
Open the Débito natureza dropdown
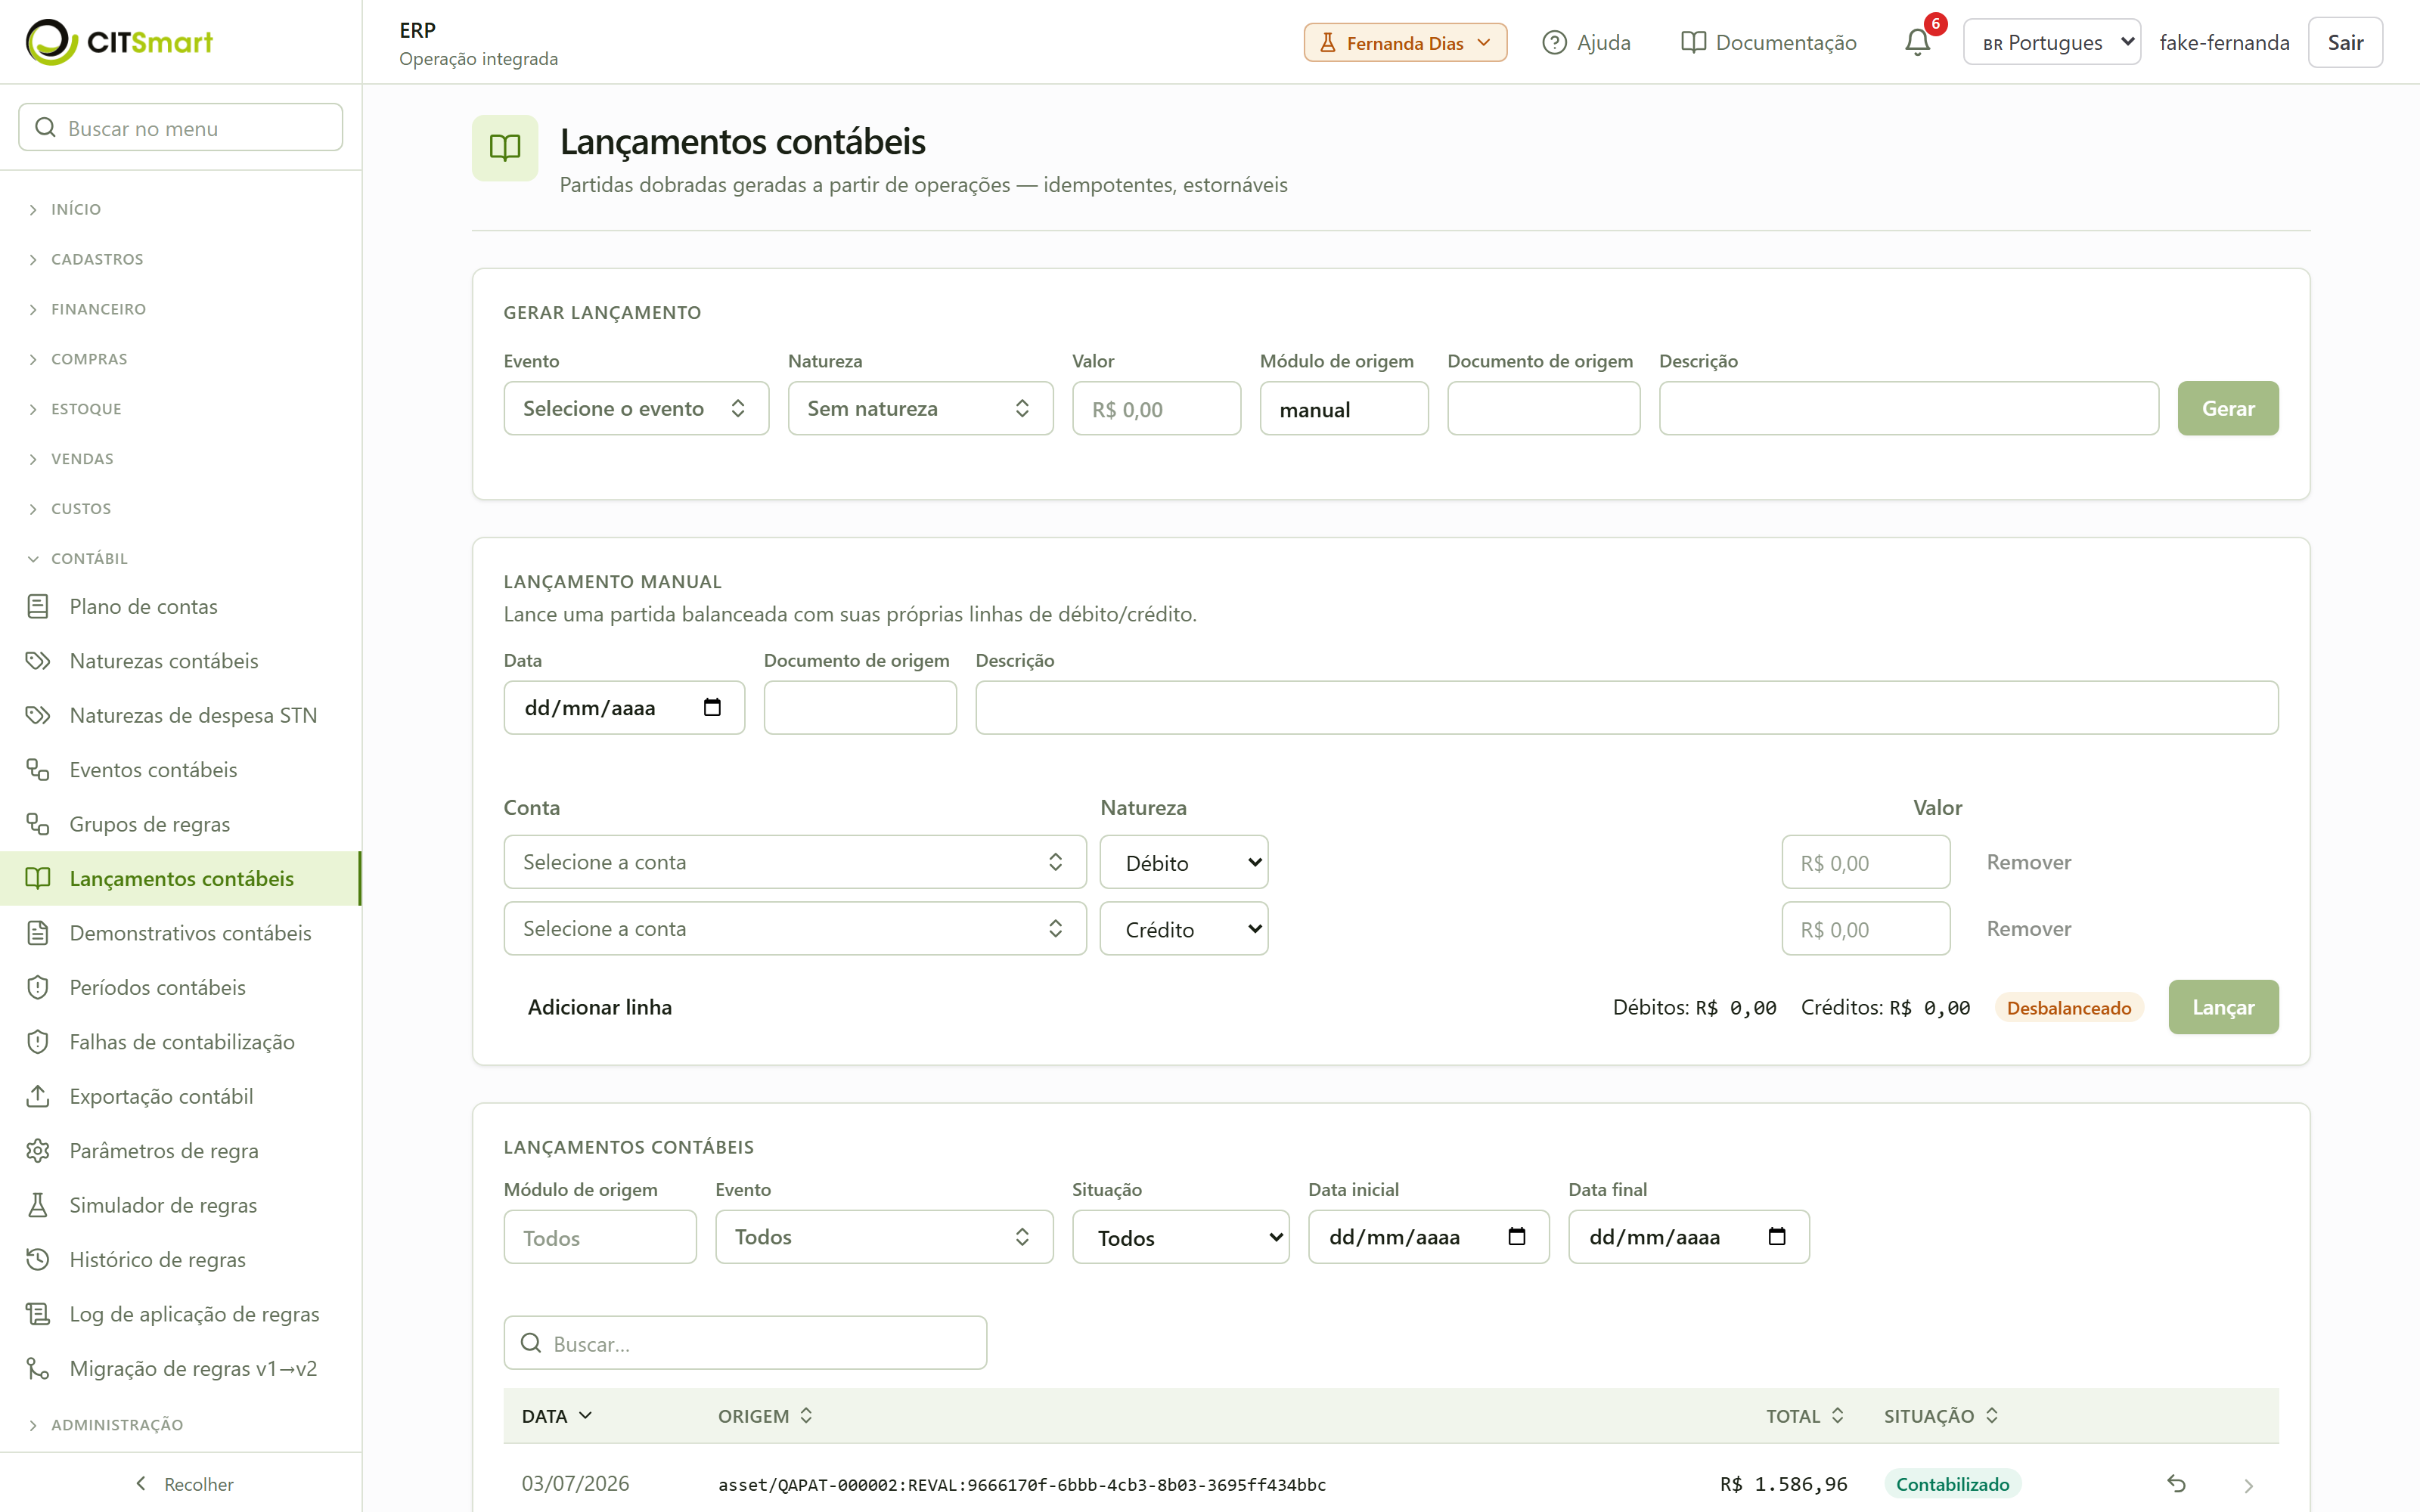click(x=1184, y=862)
